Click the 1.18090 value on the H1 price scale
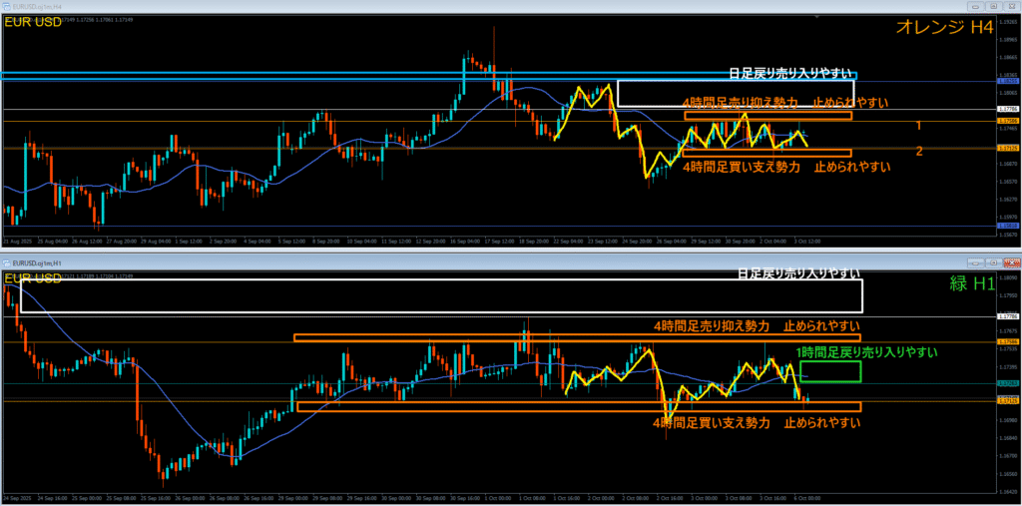The height and width of the screenshot is (506, 1022). pyautogui.click(x=1008, y=277)
